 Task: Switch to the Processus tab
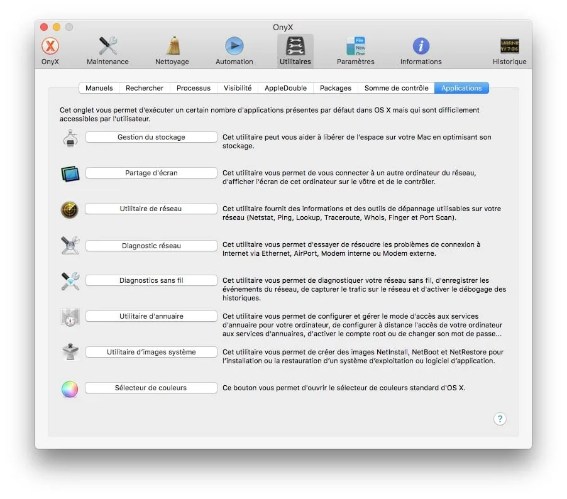click(x=194, y=88)
